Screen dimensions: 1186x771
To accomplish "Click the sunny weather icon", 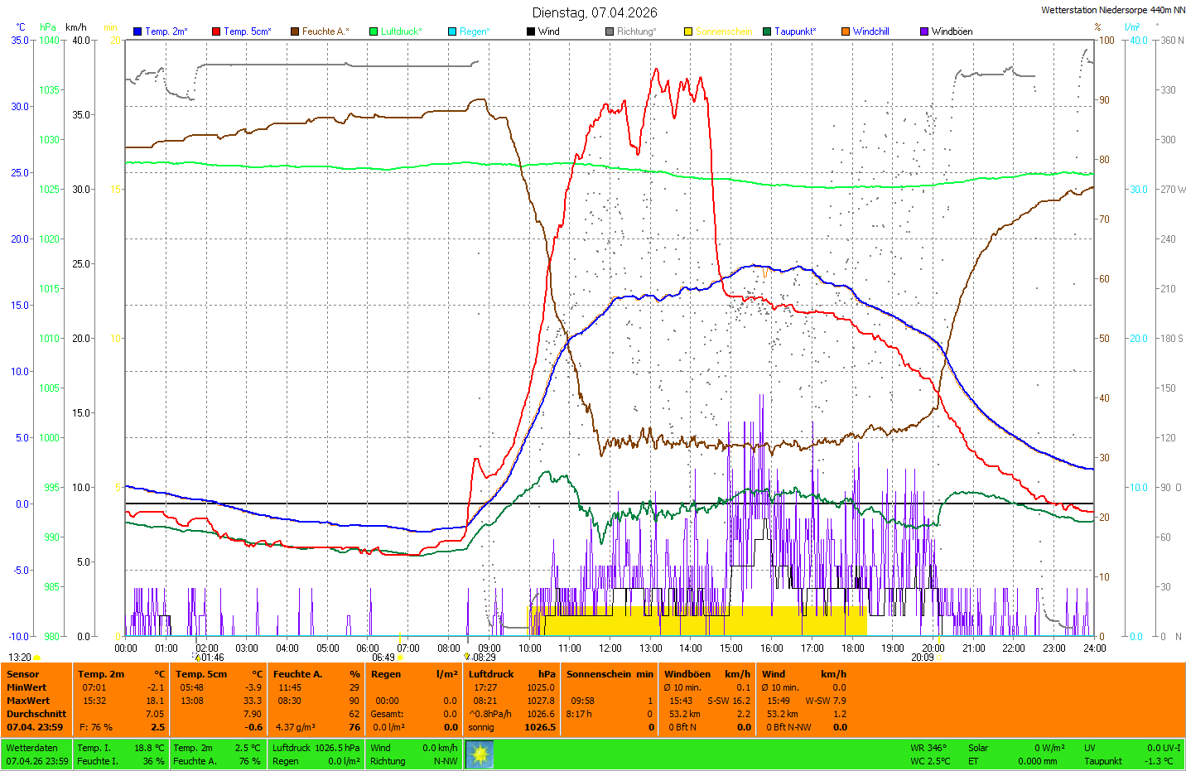I will tap(480, 754).
